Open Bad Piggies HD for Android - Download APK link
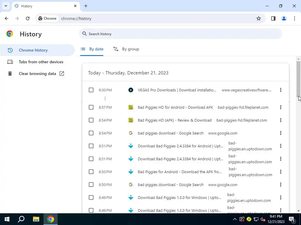 [175, 108]
